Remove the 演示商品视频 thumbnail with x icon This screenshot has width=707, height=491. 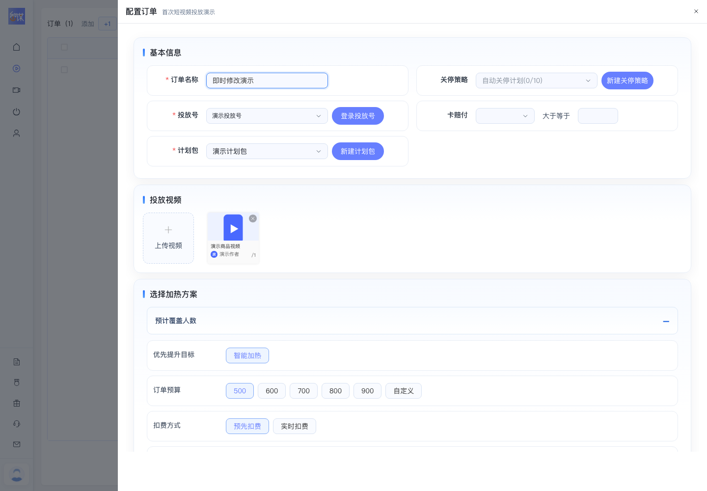click(253, 218)
